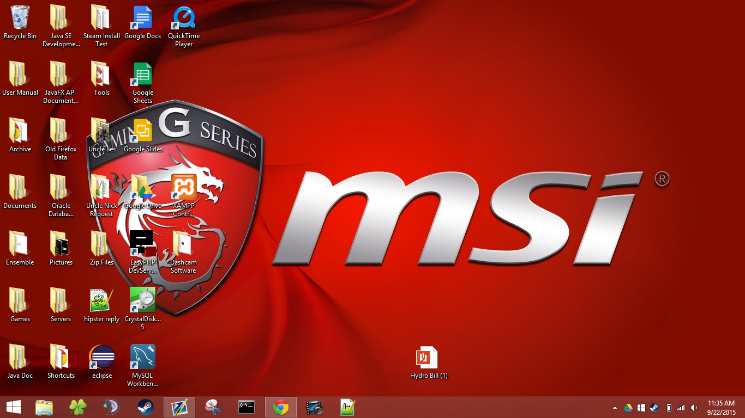Switch to the picture-and-pencil taskbar app
Screen dimensions: 745x418
[179, 407]
